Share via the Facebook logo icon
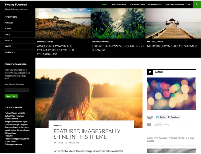 click(169, 117)
